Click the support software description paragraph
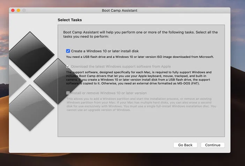245x166 pixels. click(x=139, y=78)
